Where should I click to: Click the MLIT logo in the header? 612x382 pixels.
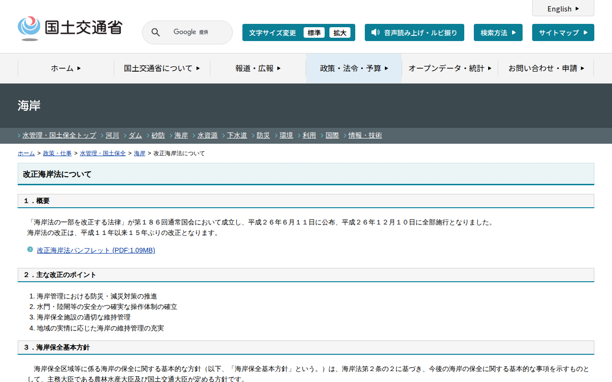pyautogui.click(x=70, y=28)
